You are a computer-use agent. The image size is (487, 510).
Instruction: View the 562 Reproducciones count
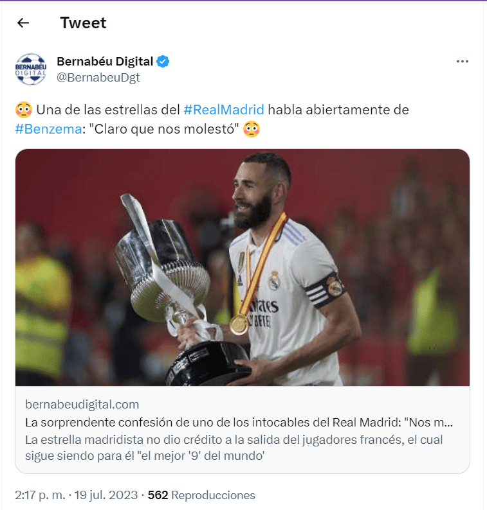pyautogui.click(x=201, y=495)
